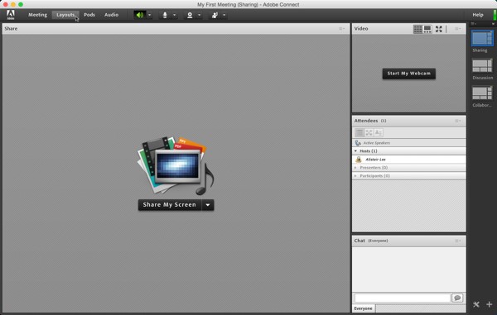Click Start My Webcam button
Screen dimensions: 497x315
point(409,74)
